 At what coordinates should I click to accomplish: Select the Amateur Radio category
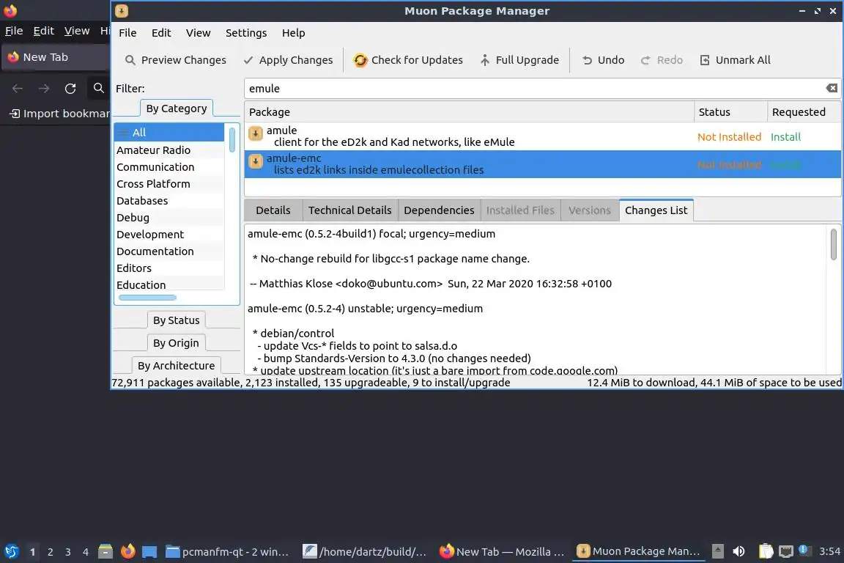pos(169,150)
